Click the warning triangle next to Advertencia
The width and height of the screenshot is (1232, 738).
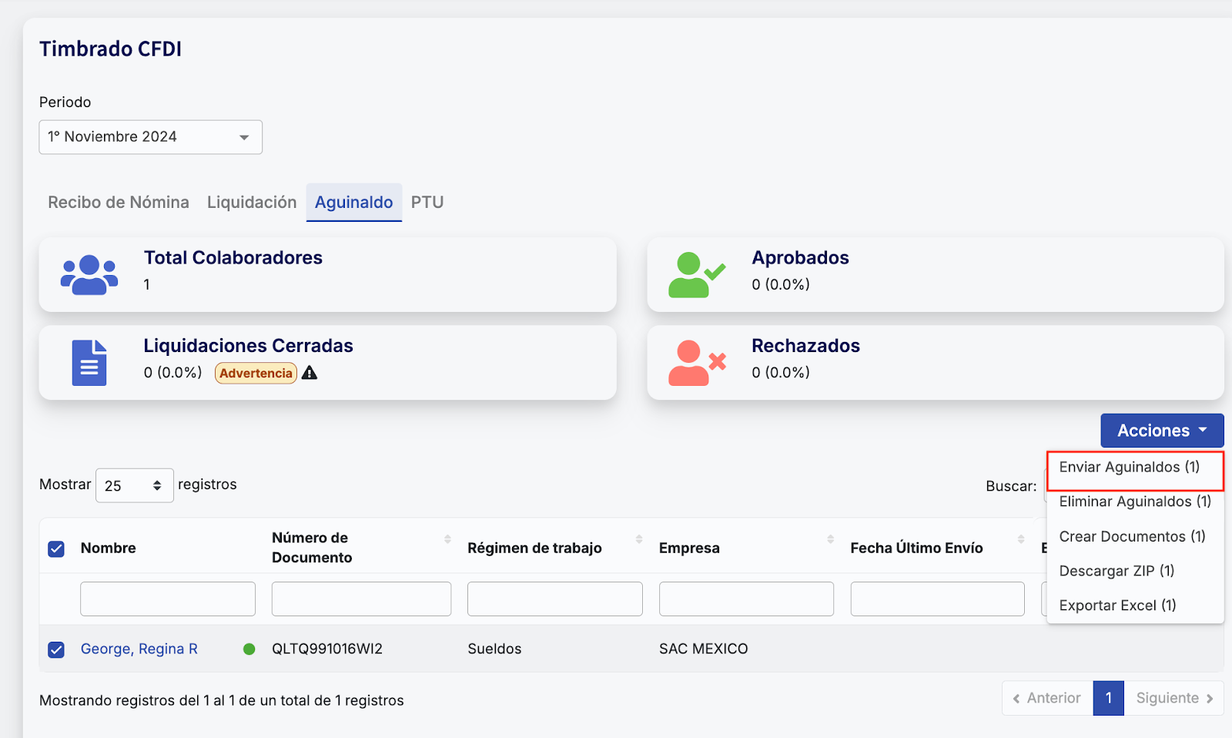point(310,373)
